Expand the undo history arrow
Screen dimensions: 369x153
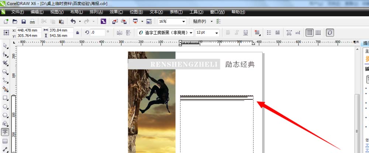point(80,21)
